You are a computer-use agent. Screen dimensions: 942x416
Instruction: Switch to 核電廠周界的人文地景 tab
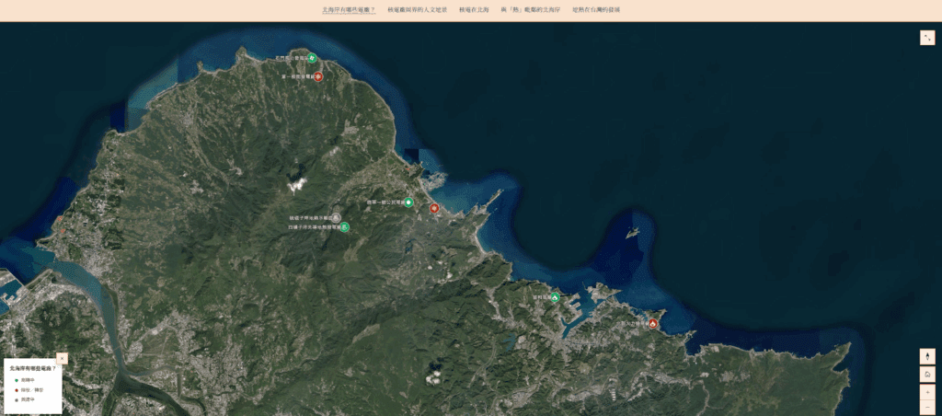(x=417, y=10)
